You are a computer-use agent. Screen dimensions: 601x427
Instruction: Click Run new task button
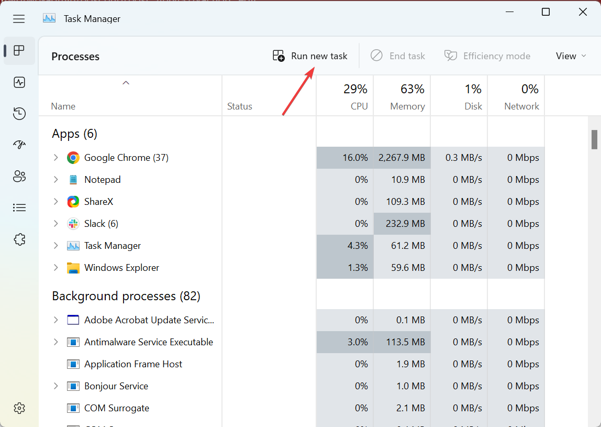pyautogui.click(x=310, y=56)
